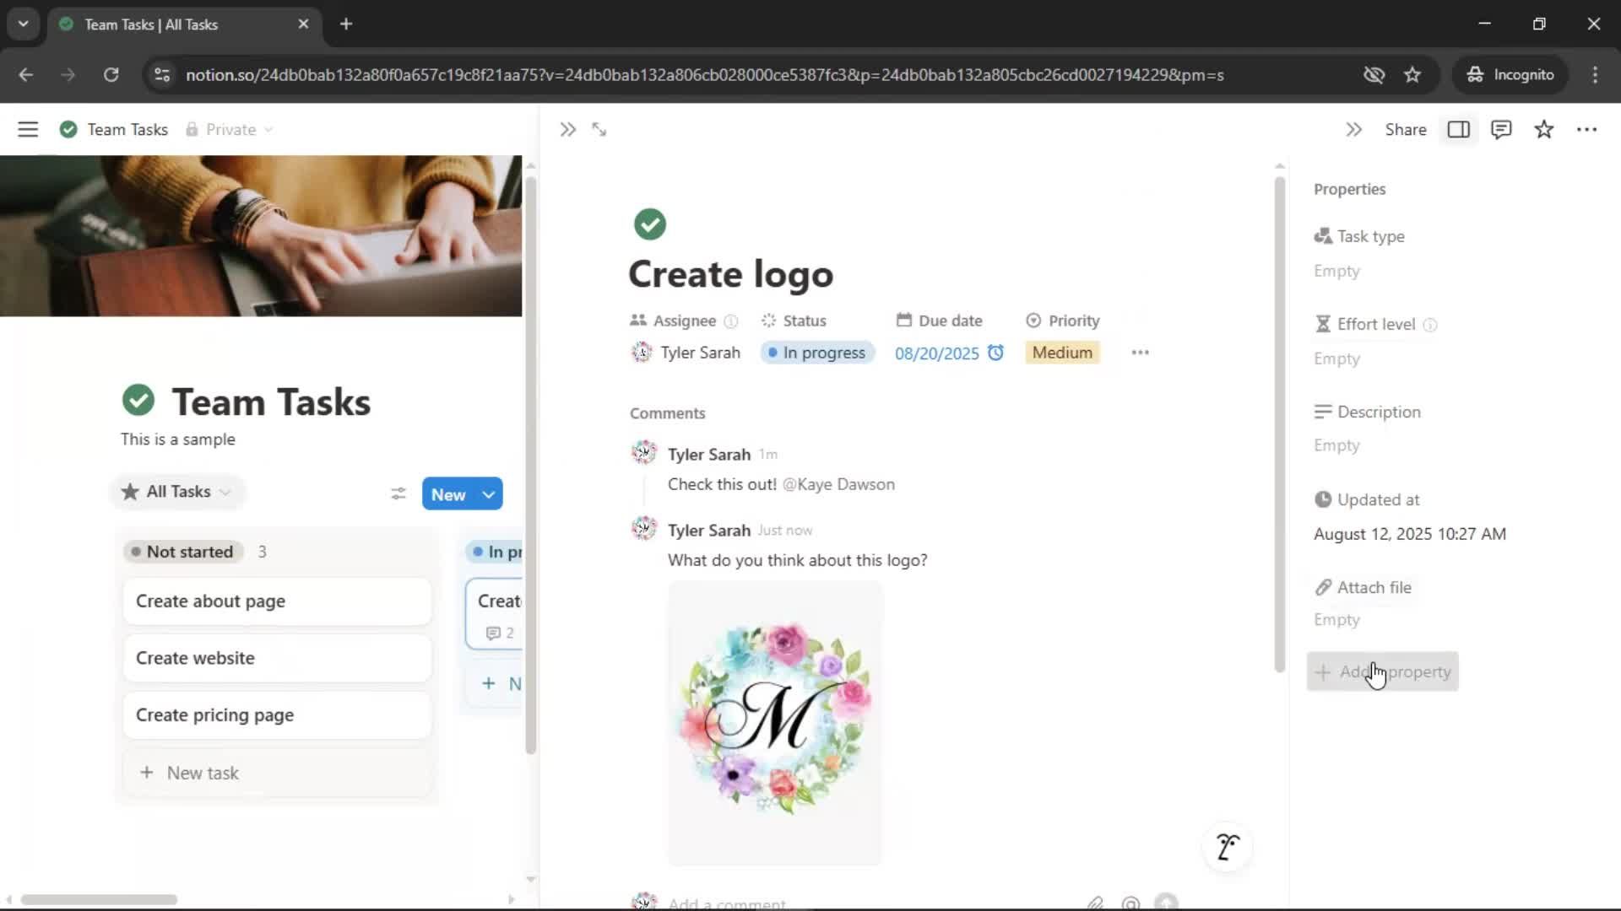
Task: Click the Attach file Empty field
Action: [1336, 620]
